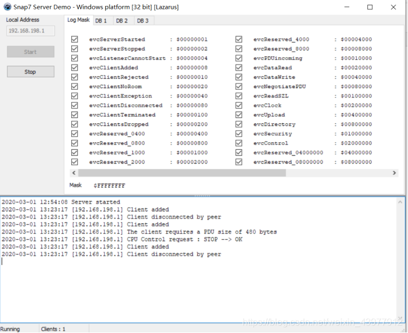Toggle evcNegotiatePDU checkbox
The image size is (408, 333).
coord(239,86)
